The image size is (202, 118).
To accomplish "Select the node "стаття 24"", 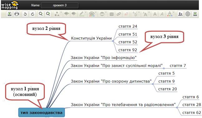I will pos(128,26).
